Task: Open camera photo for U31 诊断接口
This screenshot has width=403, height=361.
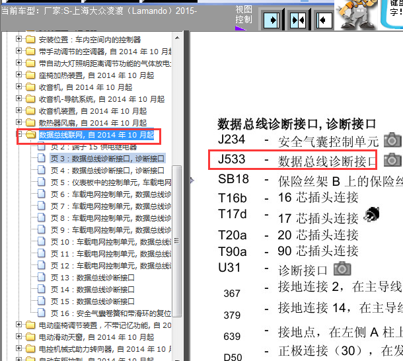Action: [x=342, y=268]
